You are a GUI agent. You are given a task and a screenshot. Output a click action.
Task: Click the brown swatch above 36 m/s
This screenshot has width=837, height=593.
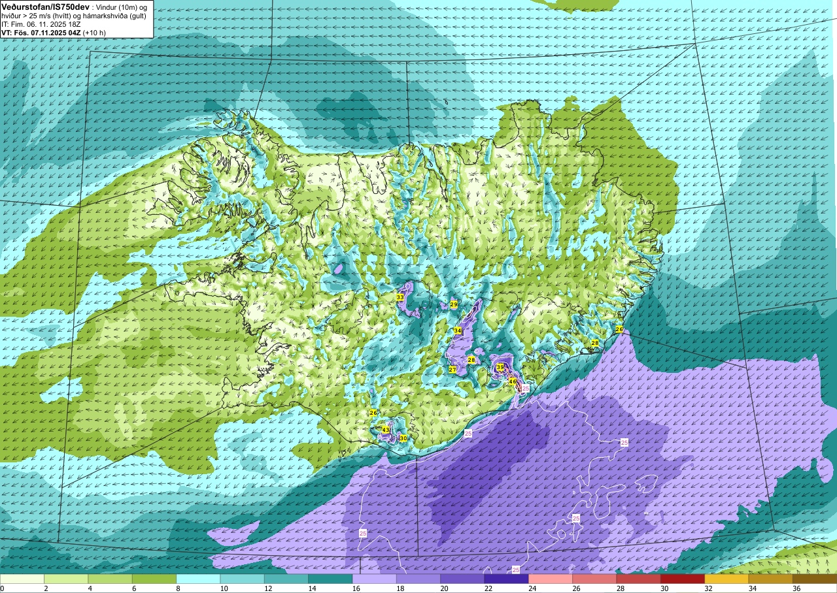[x=815, y=579]
